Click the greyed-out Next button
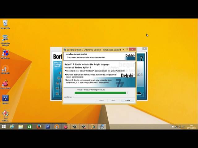The width and height of the screenshot is (198, 148). click(x=114, y=101)
